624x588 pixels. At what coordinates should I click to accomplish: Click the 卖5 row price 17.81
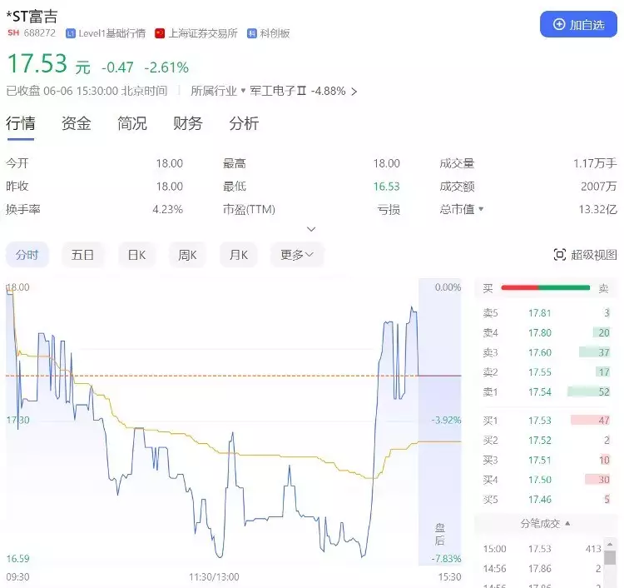540,313
